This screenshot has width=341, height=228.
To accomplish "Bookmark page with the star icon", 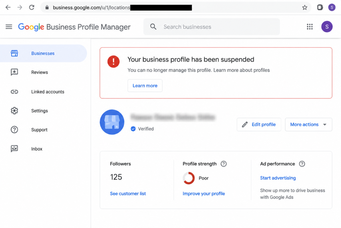I will pyautogui.click(x=305, y=7).
